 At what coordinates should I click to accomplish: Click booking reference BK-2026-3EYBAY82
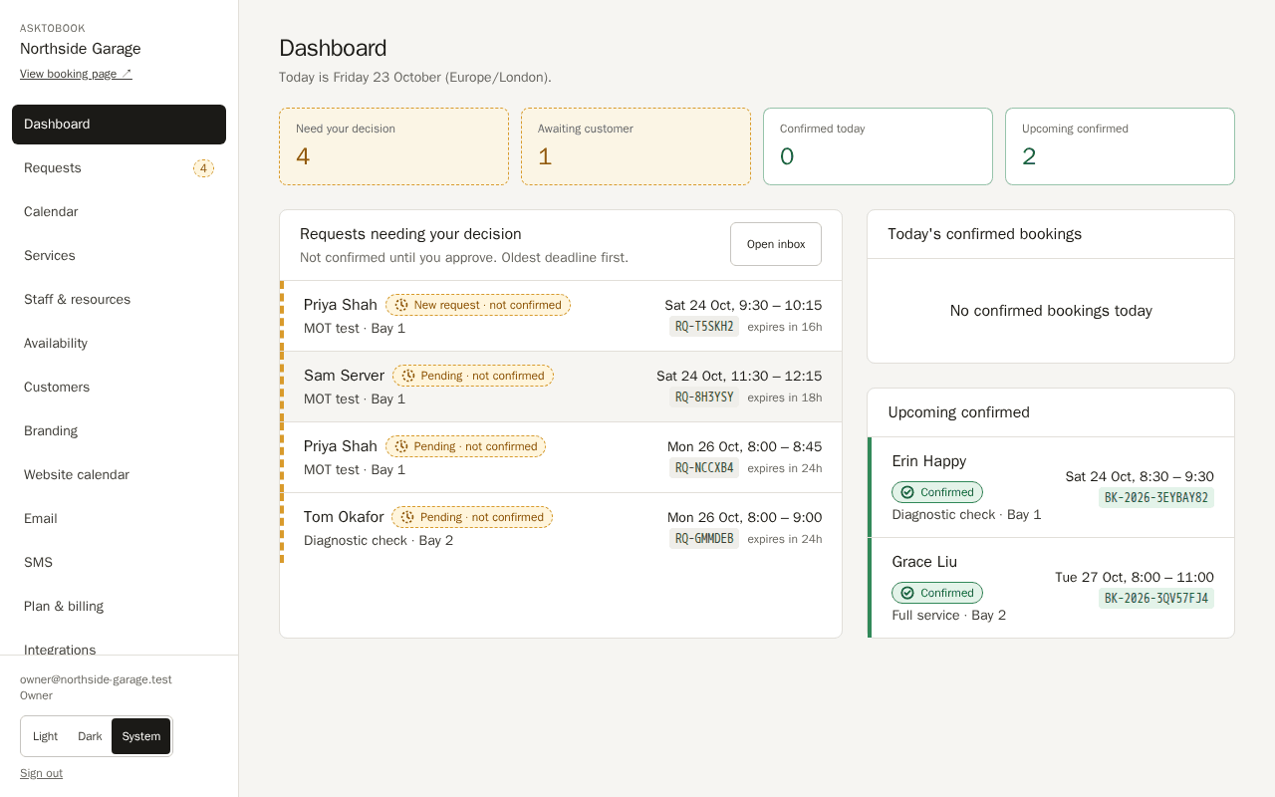pos(1156,498)
